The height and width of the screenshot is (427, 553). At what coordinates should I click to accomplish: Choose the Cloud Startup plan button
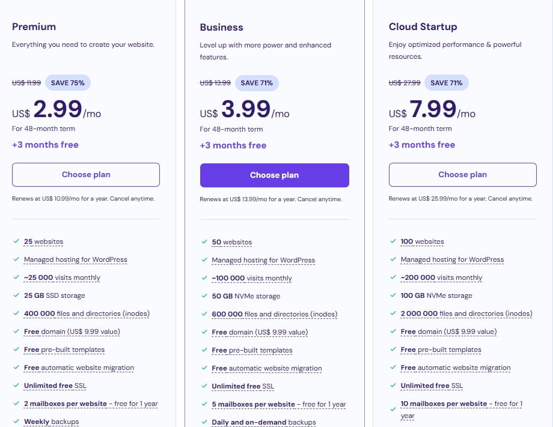462,175
